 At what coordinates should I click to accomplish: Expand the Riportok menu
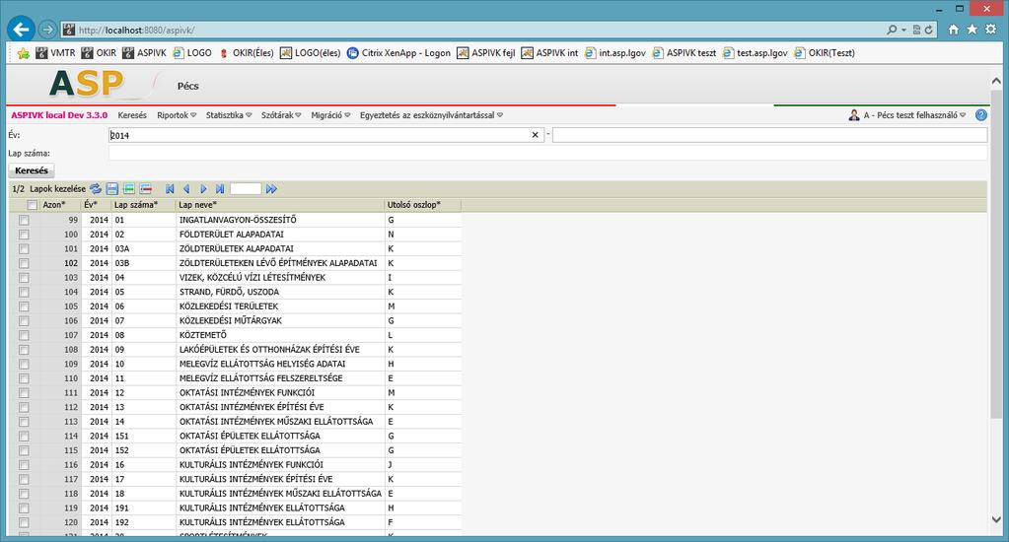point(177,115)
